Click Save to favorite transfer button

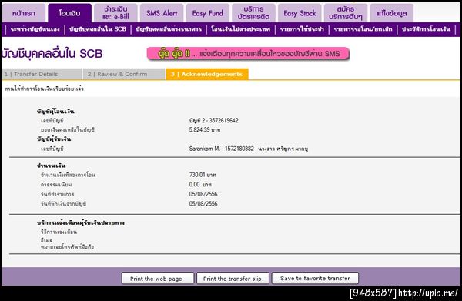(315, 278)
